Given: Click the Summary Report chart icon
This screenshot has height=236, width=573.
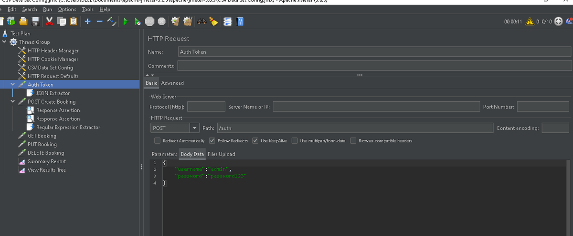Looking at the screenshot, I should pos(22,161).
